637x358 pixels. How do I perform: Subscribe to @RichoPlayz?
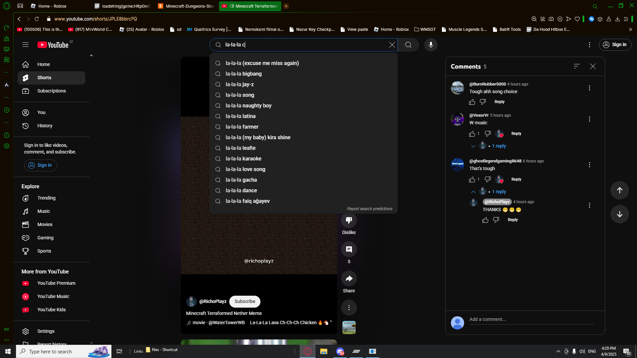245,302
